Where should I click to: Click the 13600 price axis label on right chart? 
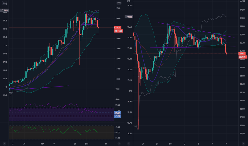(x=242, y=84)
